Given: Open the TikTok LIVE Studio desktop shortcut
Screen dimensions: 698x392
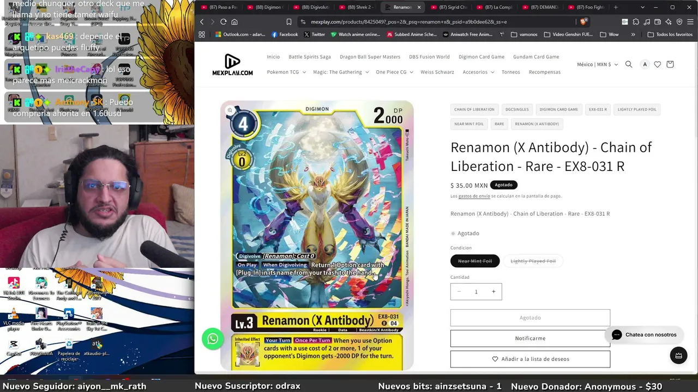Looking at the screenshot, I should (x=14, y=289).
